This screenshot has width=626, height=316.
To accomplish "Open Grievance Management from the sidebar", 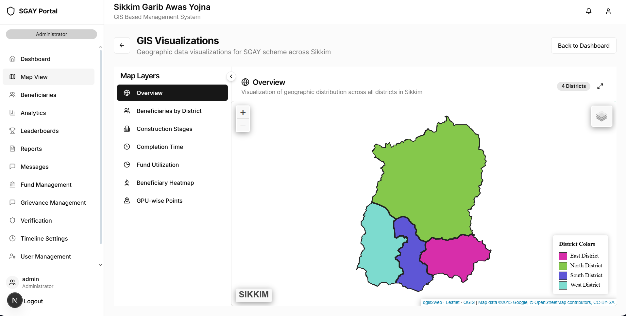I will click(53, 202).
